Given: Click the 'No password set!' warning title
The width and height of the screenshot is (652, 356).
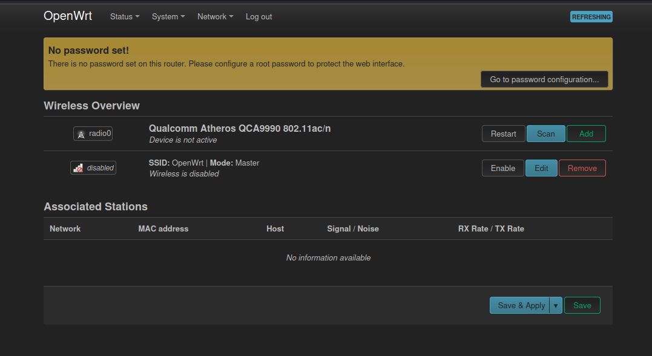Looking at the screenshot, I should pos(88,50).
